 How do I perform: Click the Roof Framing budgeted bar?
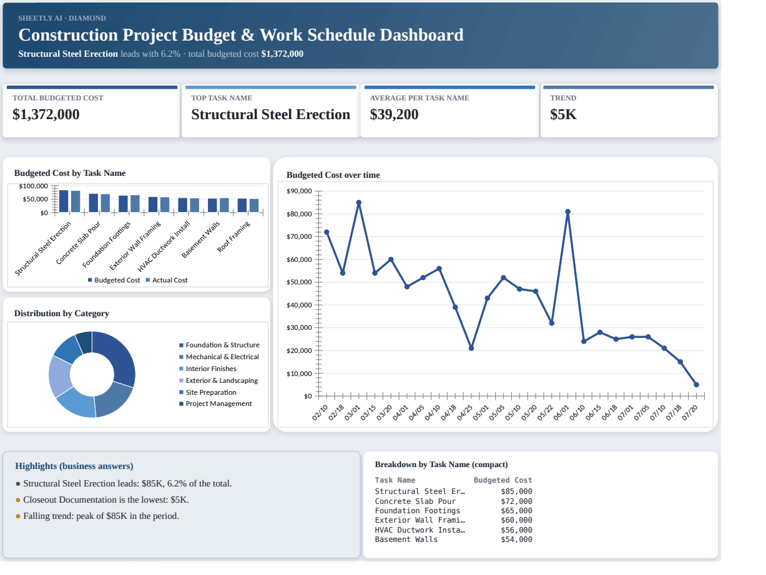pos(242,206)
